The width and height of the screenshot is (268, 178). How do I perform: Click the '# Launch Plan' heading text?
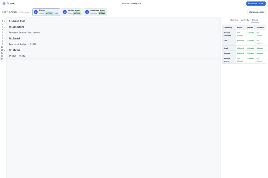[17, 21]
